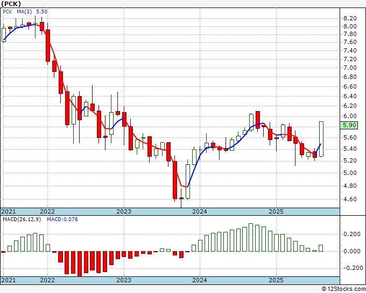Click the tallest green MACD histogram bar

[x=251, y=237]
